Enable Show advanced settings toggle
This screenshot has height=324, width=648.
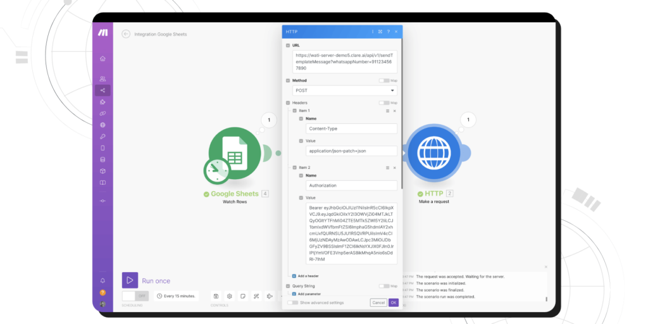pos(292,302)
